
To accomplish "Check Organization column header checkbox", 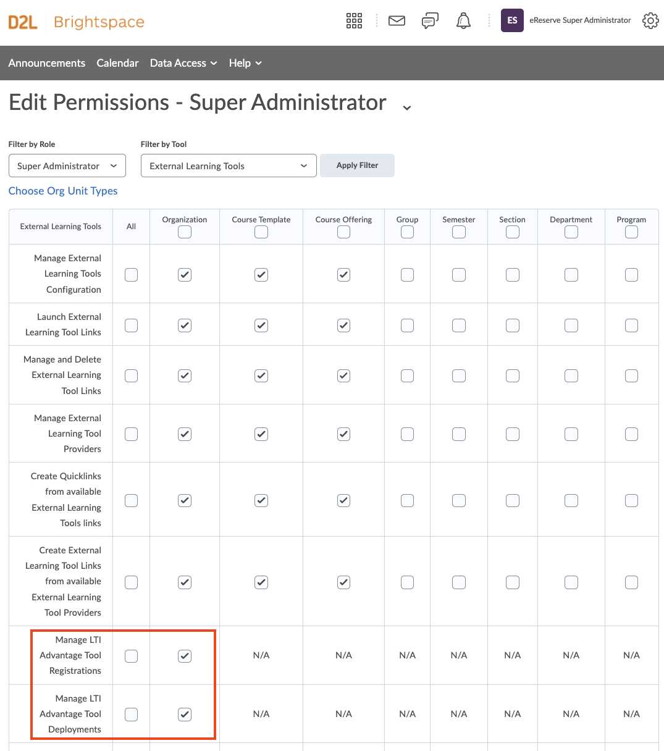I will pos(185,232).
